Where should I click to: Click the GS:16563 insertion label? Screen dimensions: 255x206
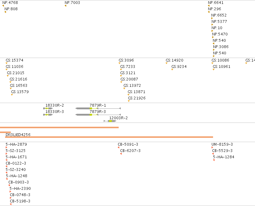coord(19,86)
